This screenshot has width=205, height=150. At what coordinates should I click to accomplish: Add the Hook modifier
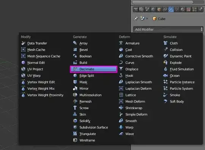click(126, 76)
